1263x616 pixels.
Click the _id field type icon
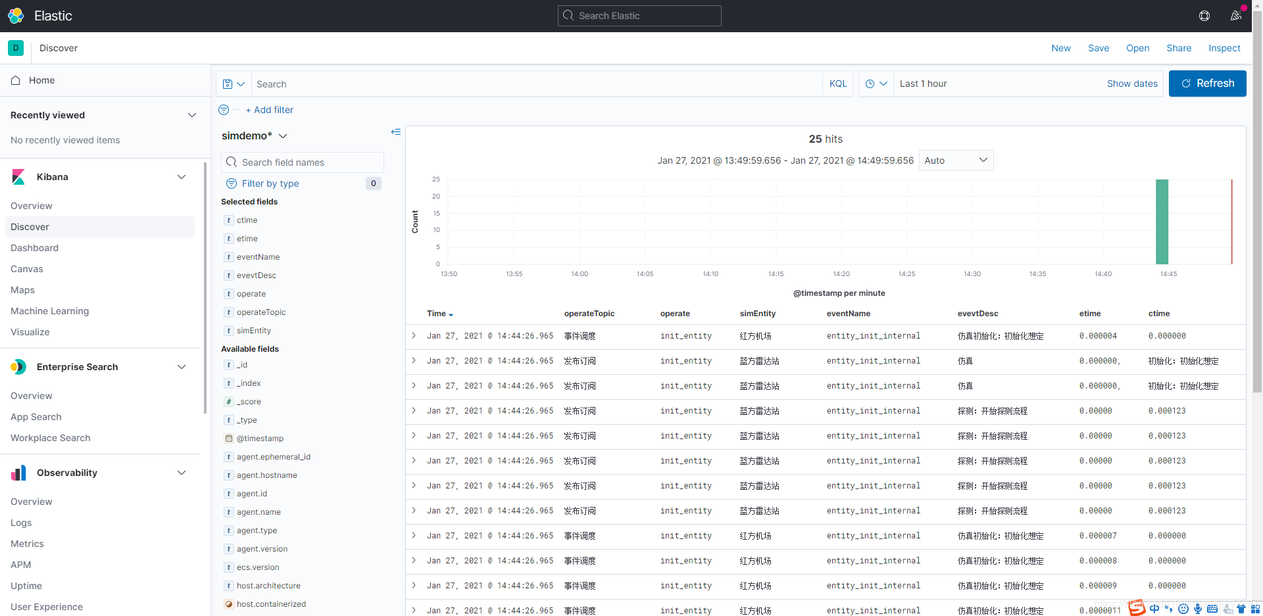tap(229, 365)
